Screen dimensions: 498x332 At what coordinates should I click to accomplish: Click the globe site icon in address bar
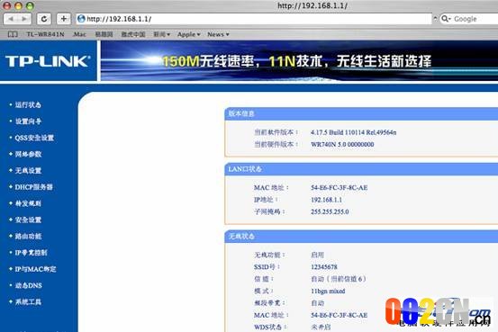pyautogui.click(x=81, y=19)
